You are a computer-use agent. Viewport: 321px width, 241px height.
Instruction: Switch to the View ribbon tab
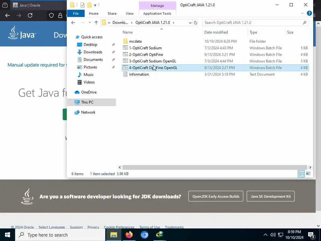coord(129,13)
